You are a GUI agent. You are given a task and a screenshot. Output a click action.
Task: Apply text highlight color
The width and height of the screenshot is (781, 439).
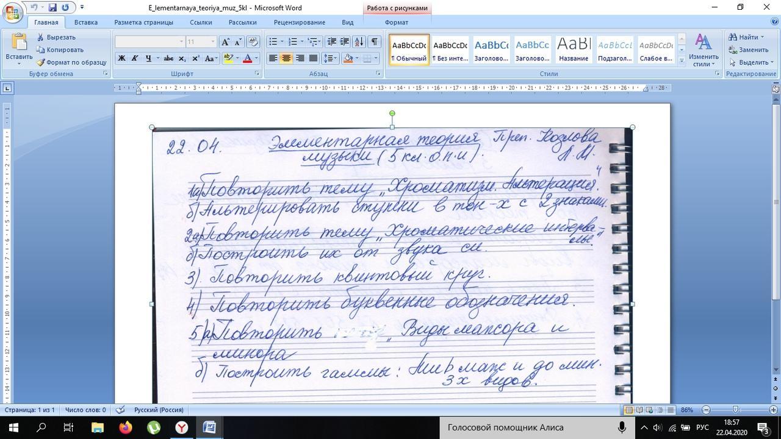[x=228, y=58]
